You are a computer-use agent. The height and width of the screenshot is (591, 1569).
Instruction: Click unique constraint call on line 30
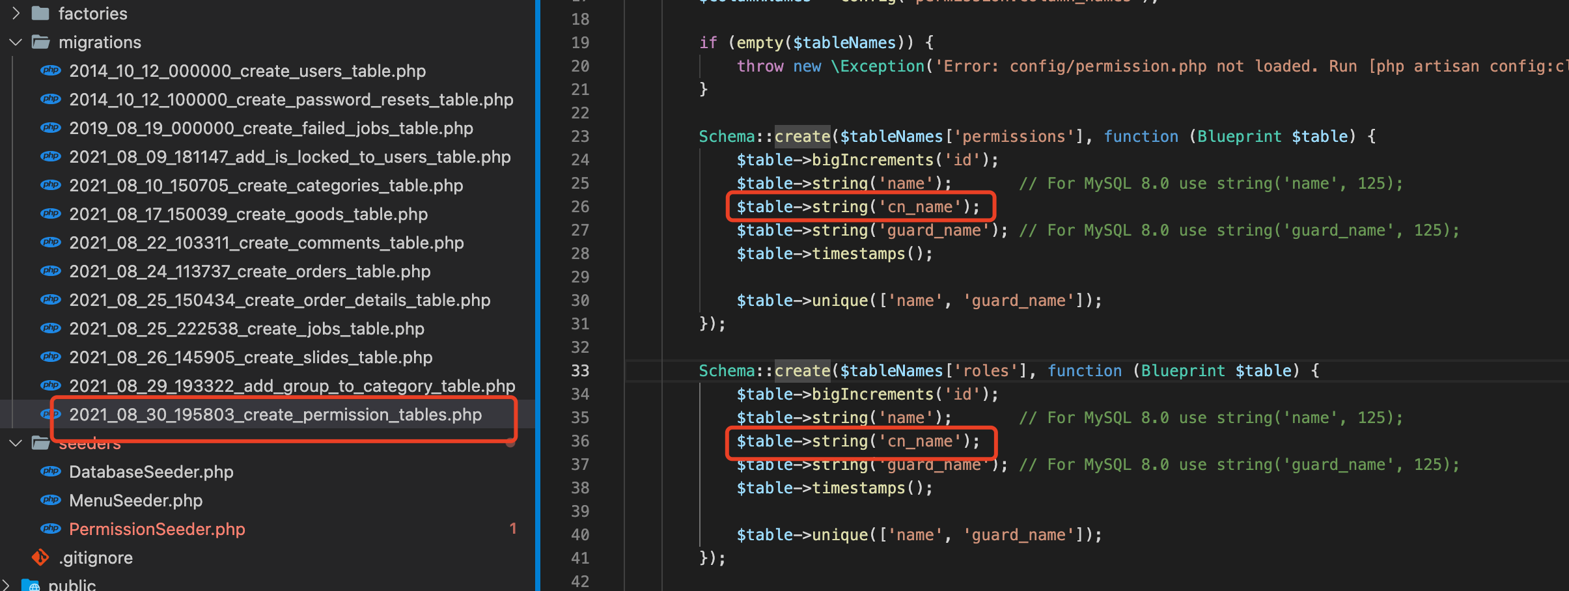(919, 300)
